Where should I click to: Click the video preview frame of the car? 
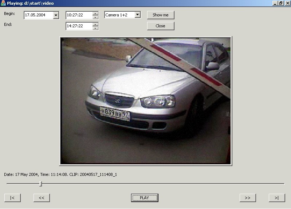pos(146,101)
